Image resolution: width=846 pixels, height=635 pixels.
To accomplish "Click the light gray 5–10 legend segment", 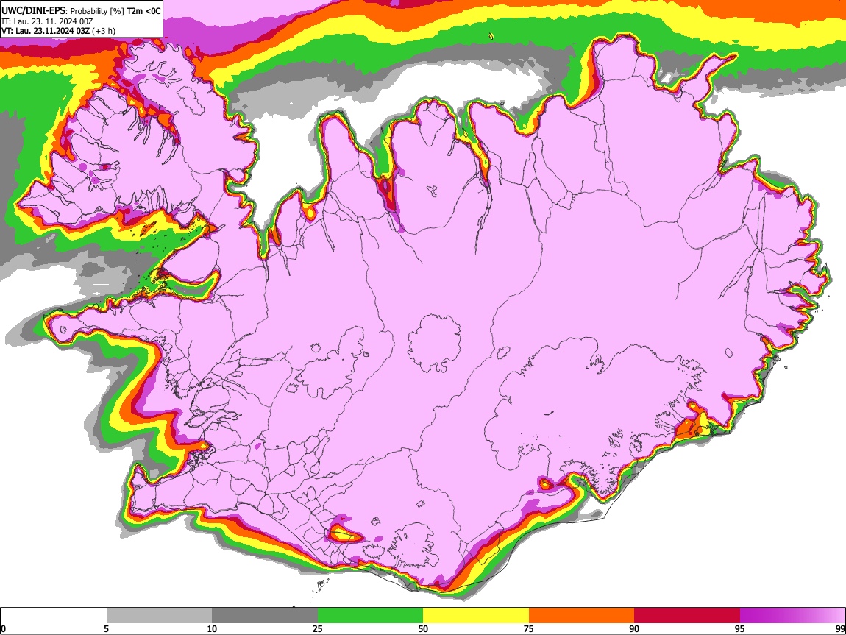I will 159,616.
